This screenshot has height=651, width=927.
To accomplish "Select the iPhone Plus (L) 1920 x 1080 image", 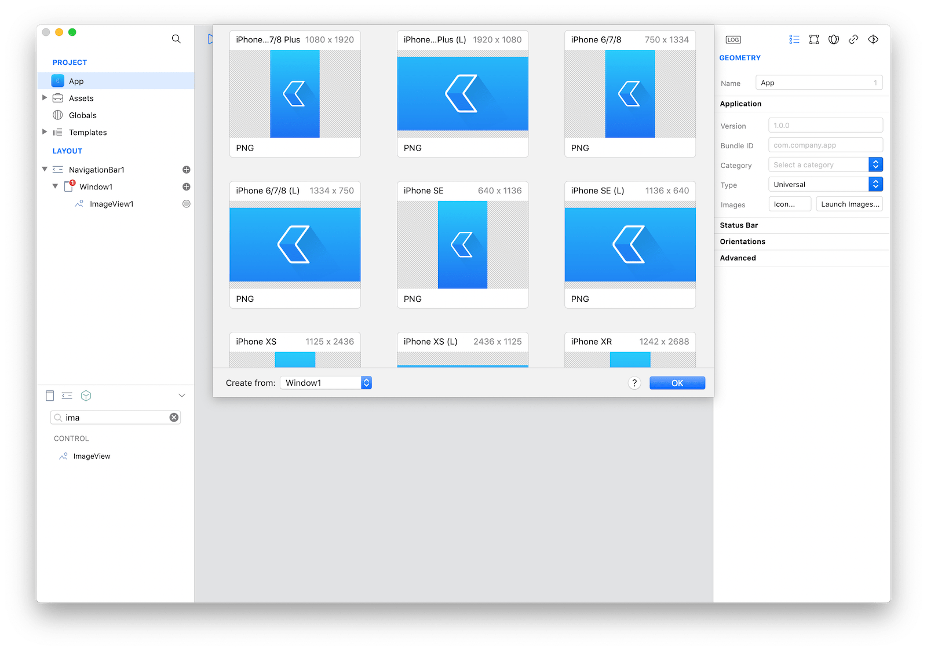I will tap(462, 94).
